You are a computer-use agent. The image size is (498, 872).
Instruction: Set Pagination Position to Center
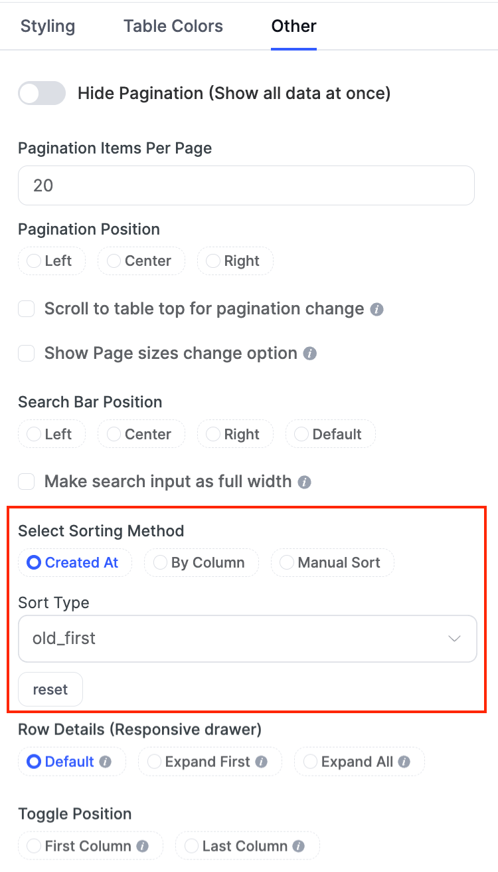(141, 261)
